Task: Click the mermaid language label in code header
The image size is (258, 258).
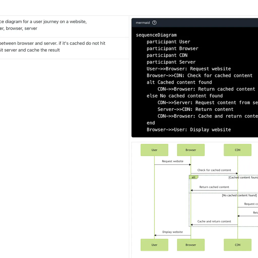Action: (x=143, y=23)
